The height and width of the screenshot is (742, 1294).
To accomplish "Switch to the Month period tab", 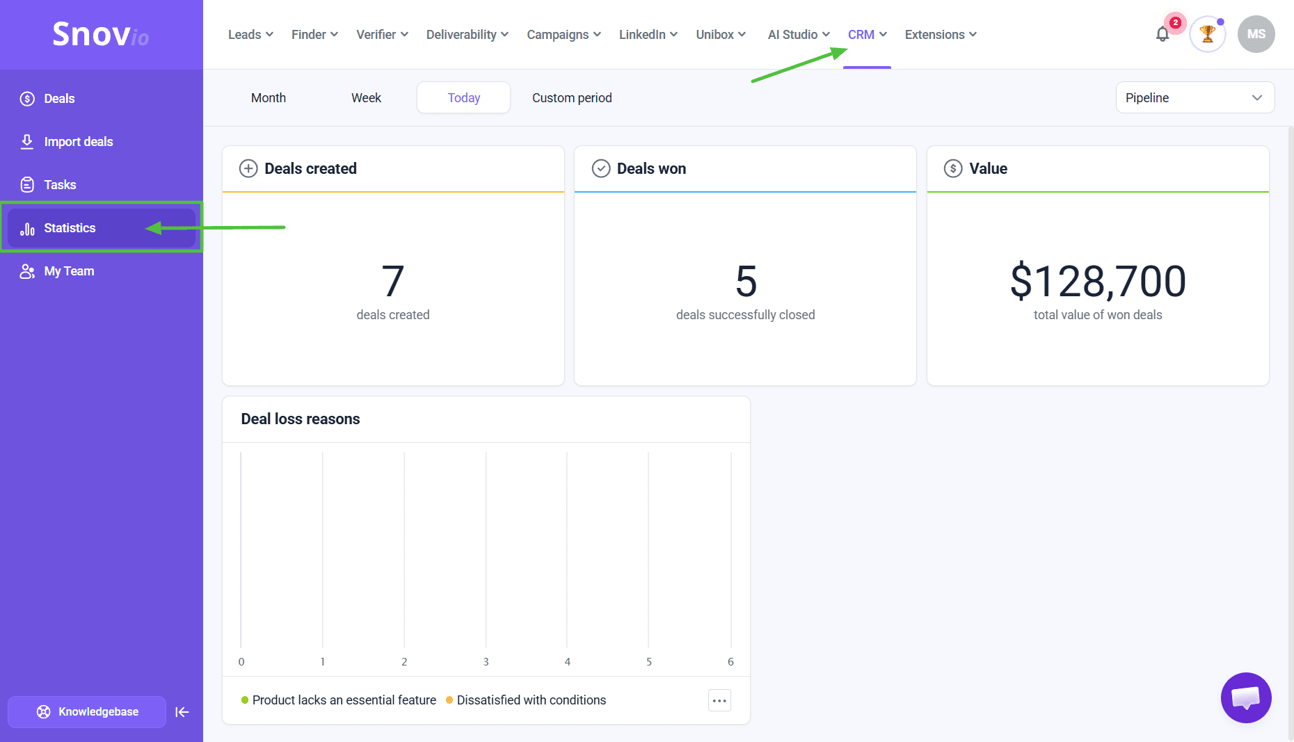I will coord(269,98).
